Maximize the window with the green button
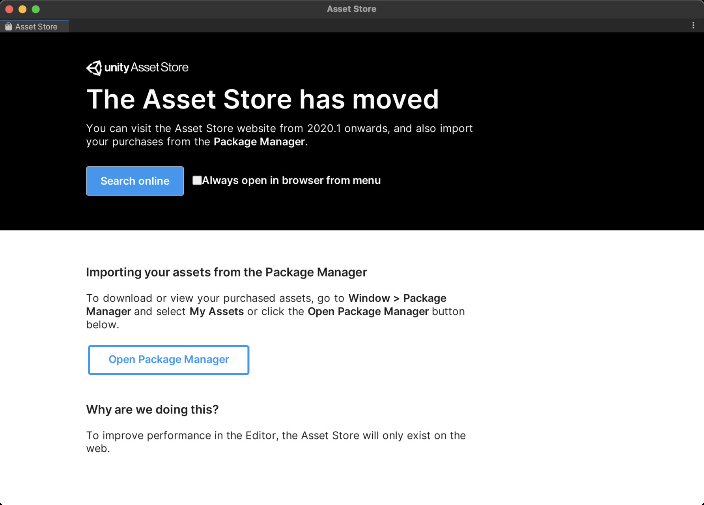704x505 pixels. (x=36, y=9)
